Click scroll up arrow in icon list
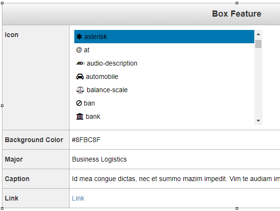The image size is (280, 211). pos(258,34)
